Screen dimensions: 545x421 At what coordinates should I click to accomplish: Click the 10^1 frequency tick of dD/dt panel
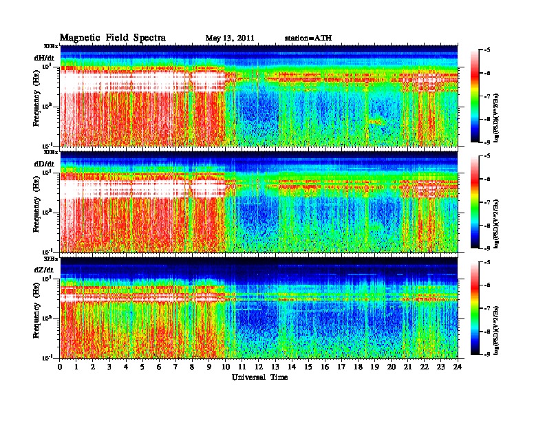tap(47, 173)
